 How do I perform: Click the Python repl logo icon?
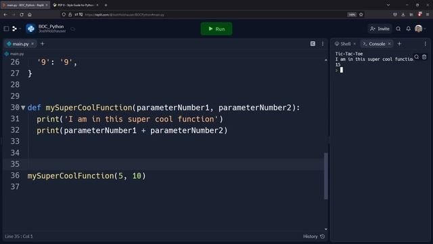[x=30, y=28]
